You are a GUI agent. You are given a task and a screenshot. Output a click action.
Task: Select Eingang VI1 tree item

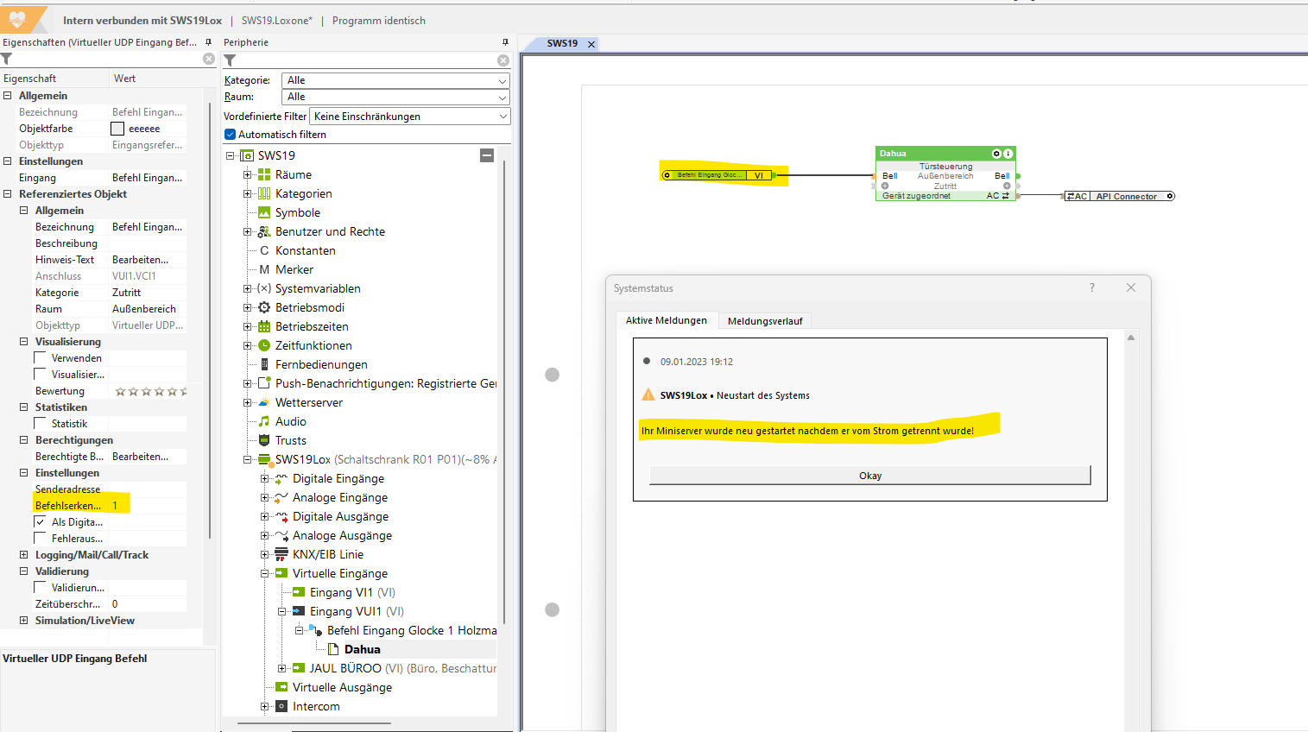(x=352, y=592)
